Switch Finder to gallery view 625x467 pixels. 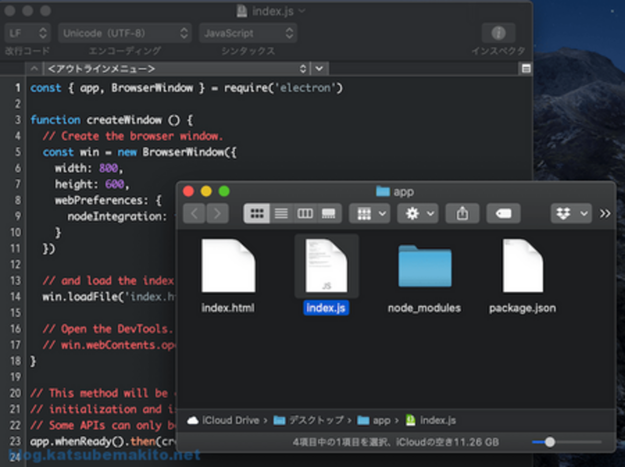pos(328,214)
